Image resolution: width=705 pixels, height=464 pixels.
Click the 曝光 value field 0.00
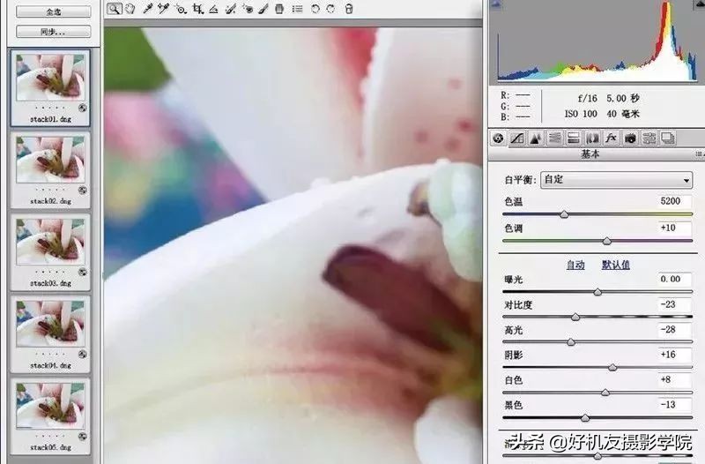click(x=674, y=279)
